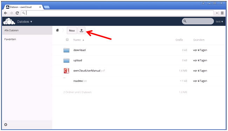Click the upload folder icon

click(x=67, y=60)
